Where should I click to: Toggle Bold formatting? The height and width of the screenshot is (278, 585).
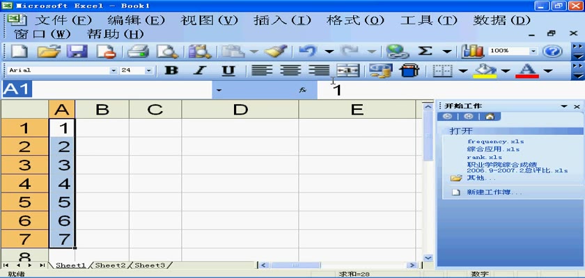pyautogui.click(x=170, y=70)
